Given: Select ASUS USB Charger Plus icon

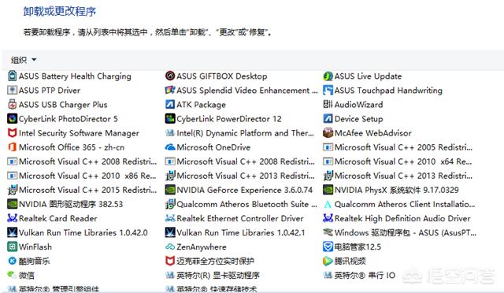Looking at the screenshot, I should coord(13,105).
